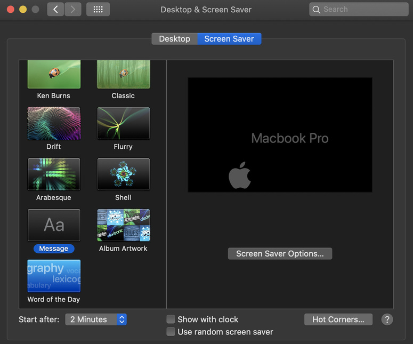Image resolution: width=413 pixels, height=344 pixels.
Task: Click the Search input field
Action: click(359, 10)
